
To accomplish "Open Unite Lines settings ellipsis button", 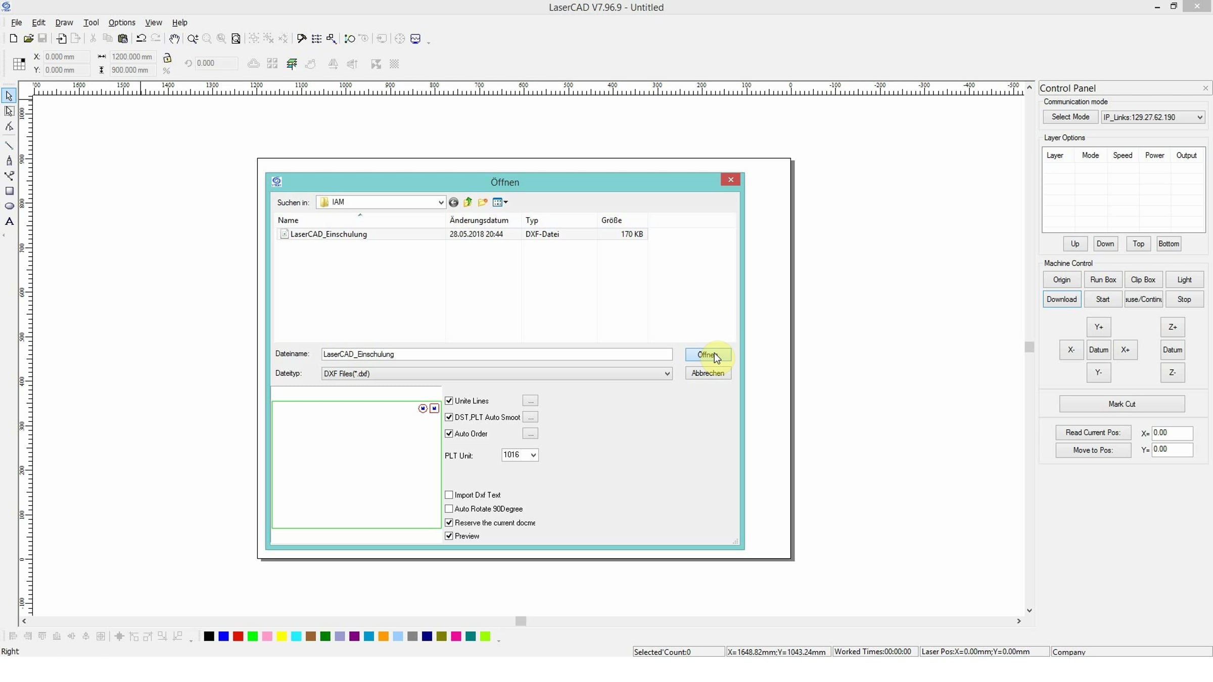I will [530, 401].
